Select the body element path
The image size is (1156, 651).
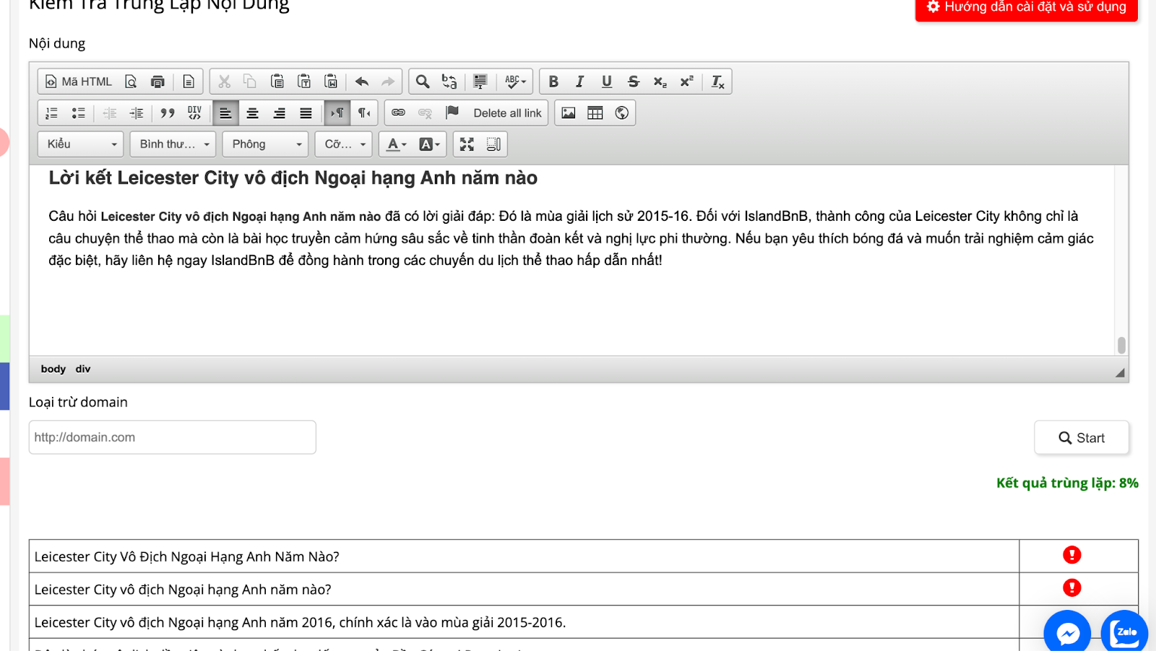[53, 369]
